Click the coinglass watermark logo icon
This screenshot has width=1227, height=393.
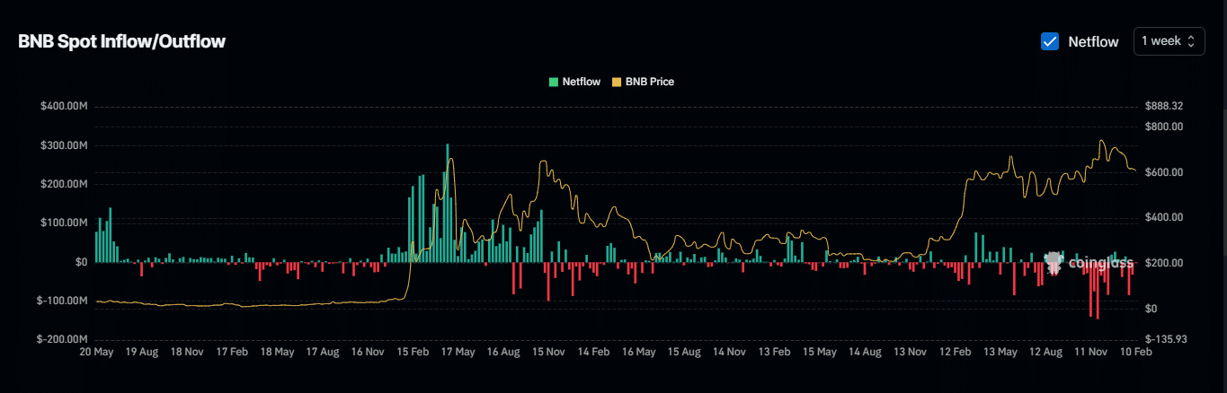[1054, 261]
